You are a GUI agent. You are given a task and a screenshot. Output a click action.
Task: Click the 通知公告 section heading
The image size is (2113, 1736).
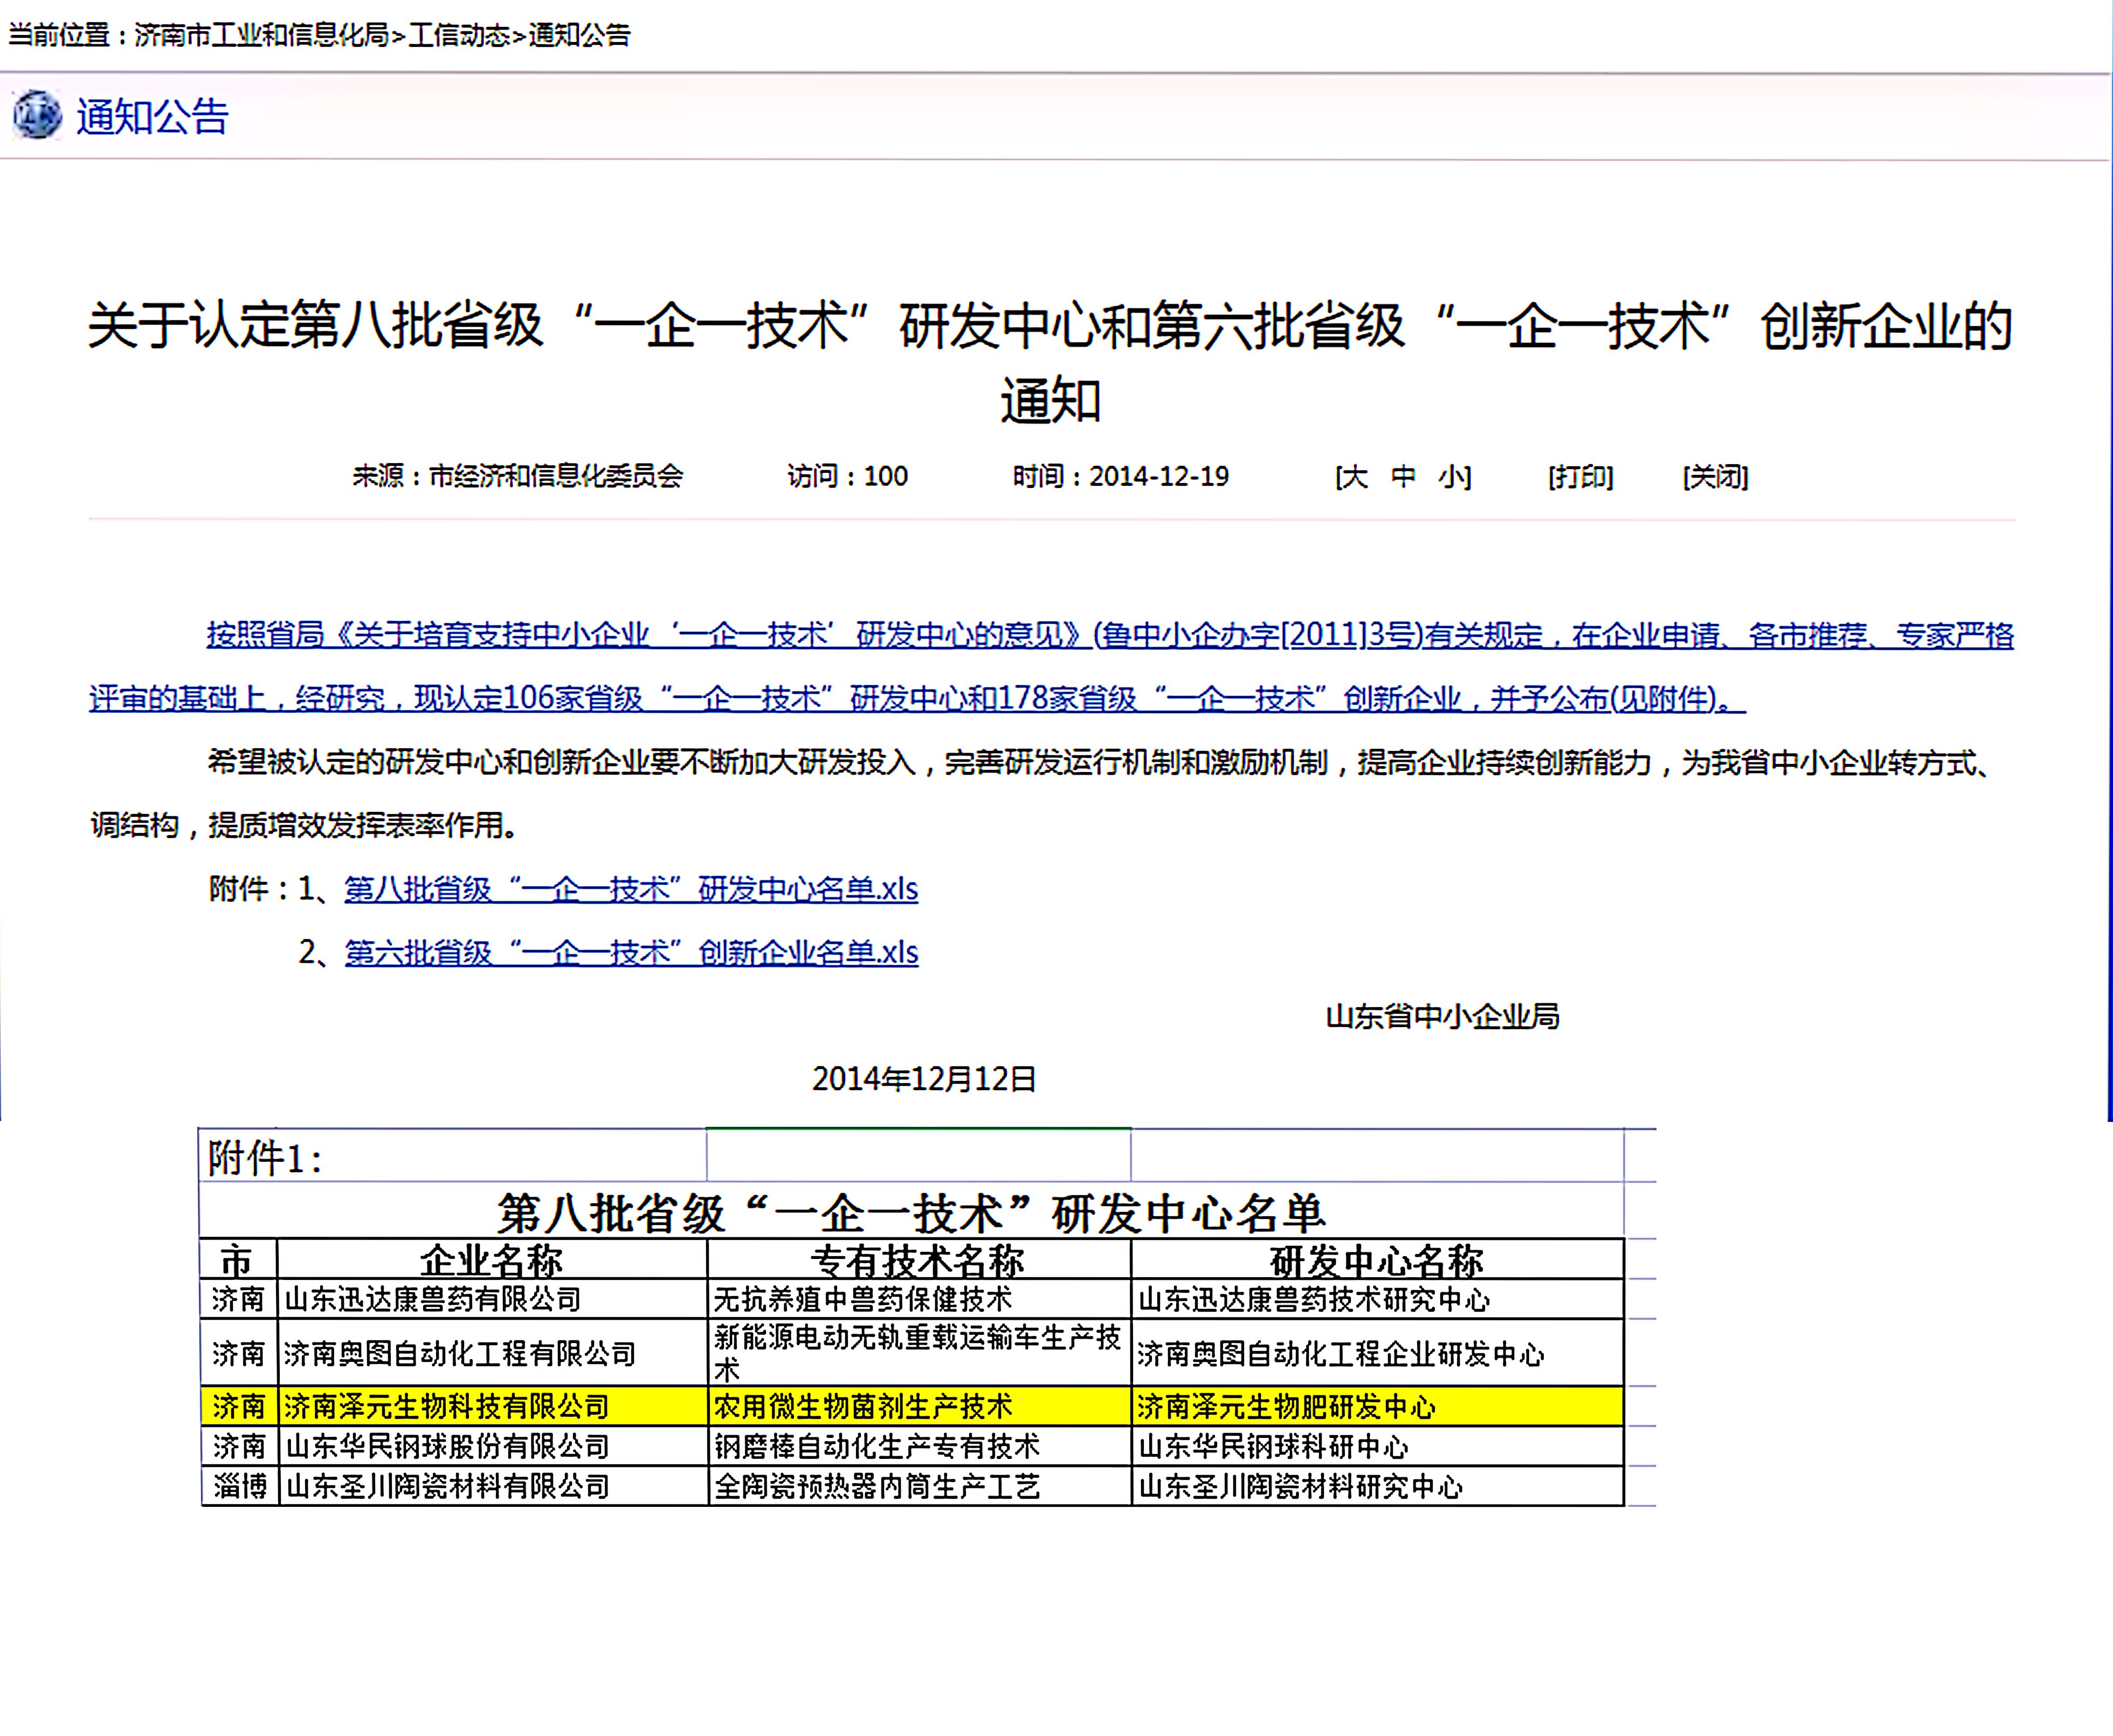(153, 117)
